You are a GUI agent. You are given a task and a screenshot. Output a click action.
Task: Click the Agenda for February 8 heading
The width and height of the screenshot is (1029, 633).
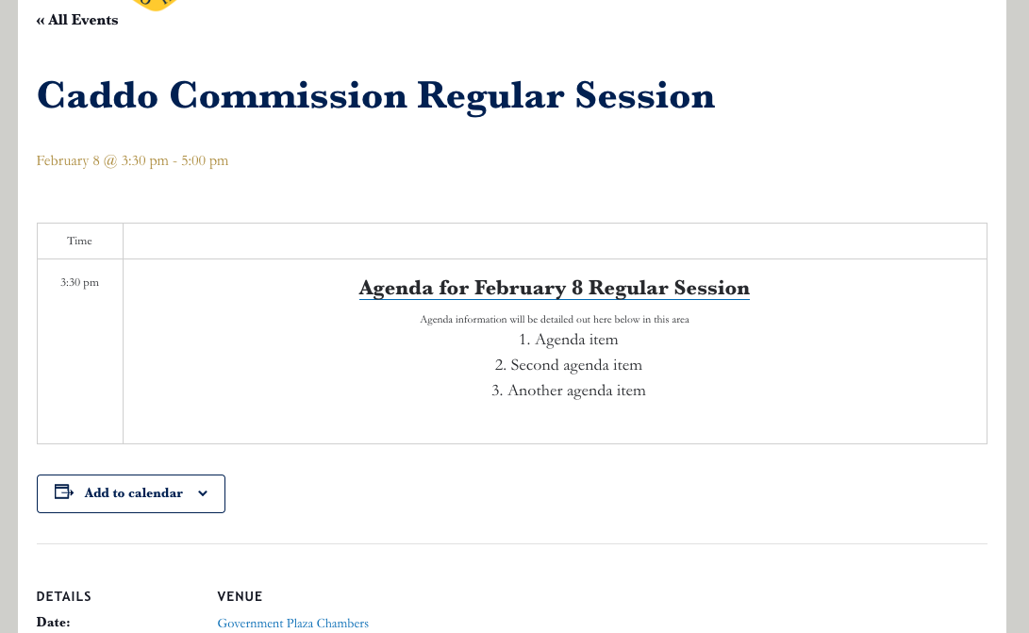coord(554,288)
